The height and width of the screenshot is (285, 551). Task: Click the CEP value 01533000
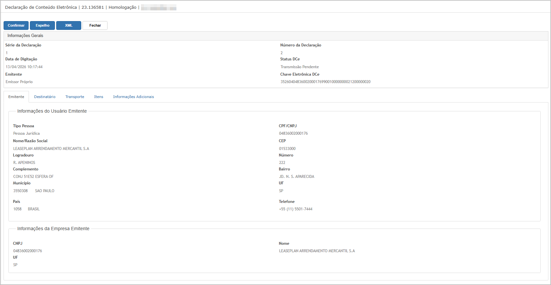click(287, 149)
